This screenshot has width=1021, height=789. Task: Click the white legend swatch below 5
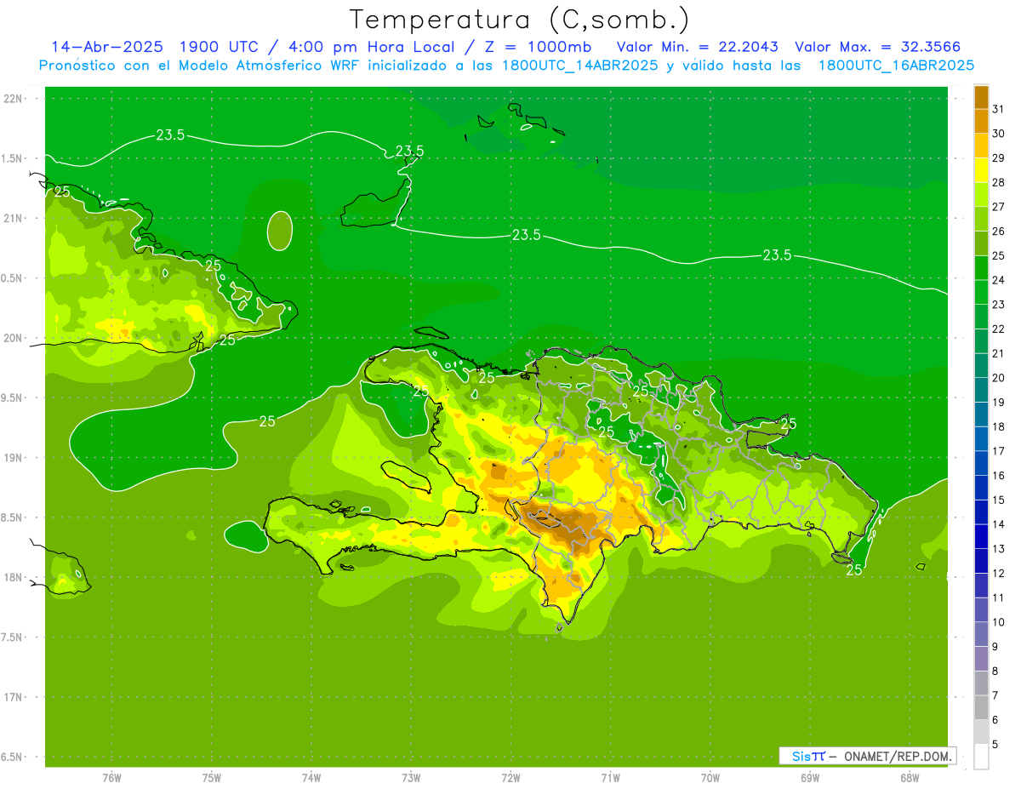pyautogui.click(x=981, y=757)
